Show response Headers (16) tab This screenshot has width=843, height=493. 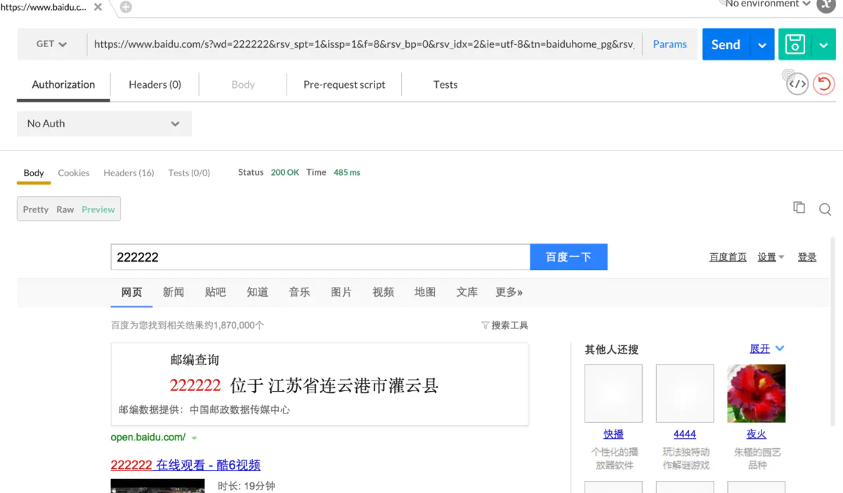click(129, 173)
